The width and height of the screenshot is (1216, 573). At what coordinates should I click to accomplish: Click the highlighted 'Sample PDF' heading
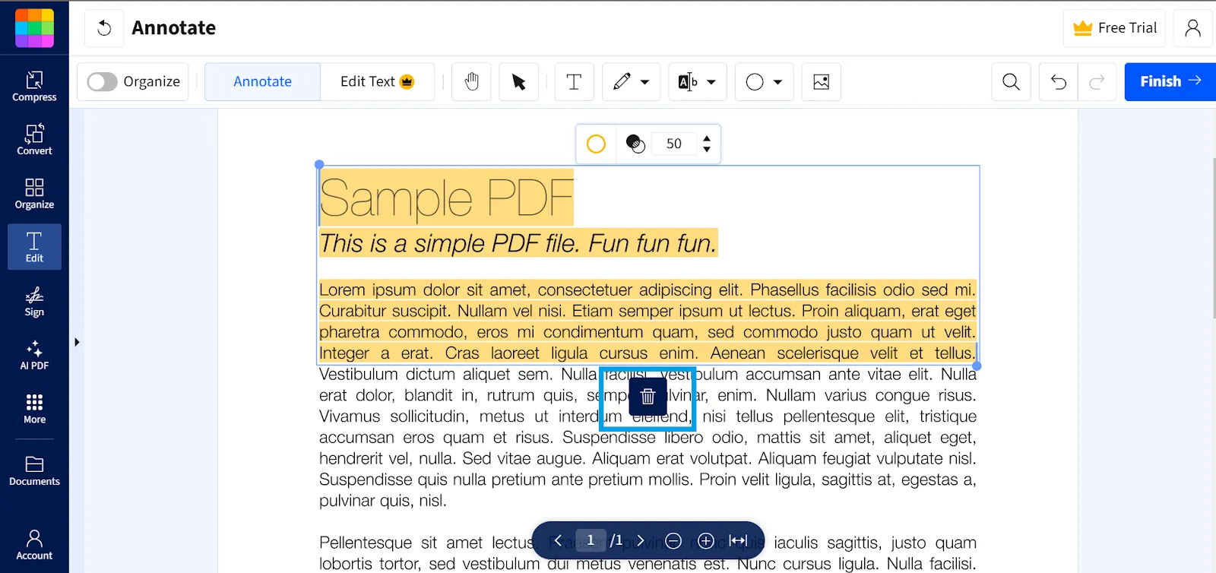446,198
